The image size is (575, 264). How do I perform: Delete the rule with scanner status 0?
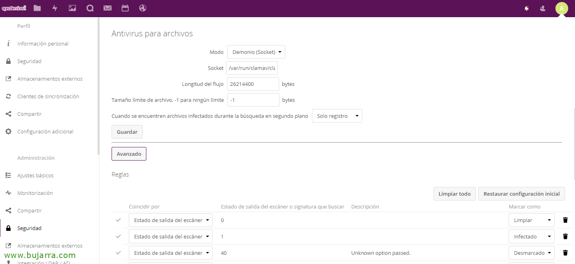[x=565, y=220]
